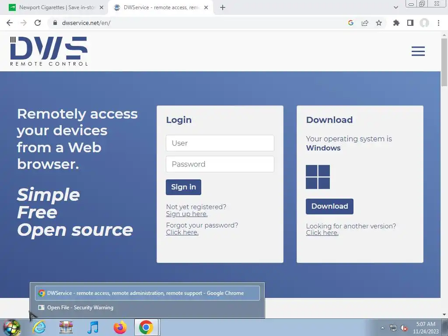Close the DWService tab

(206, 7)
